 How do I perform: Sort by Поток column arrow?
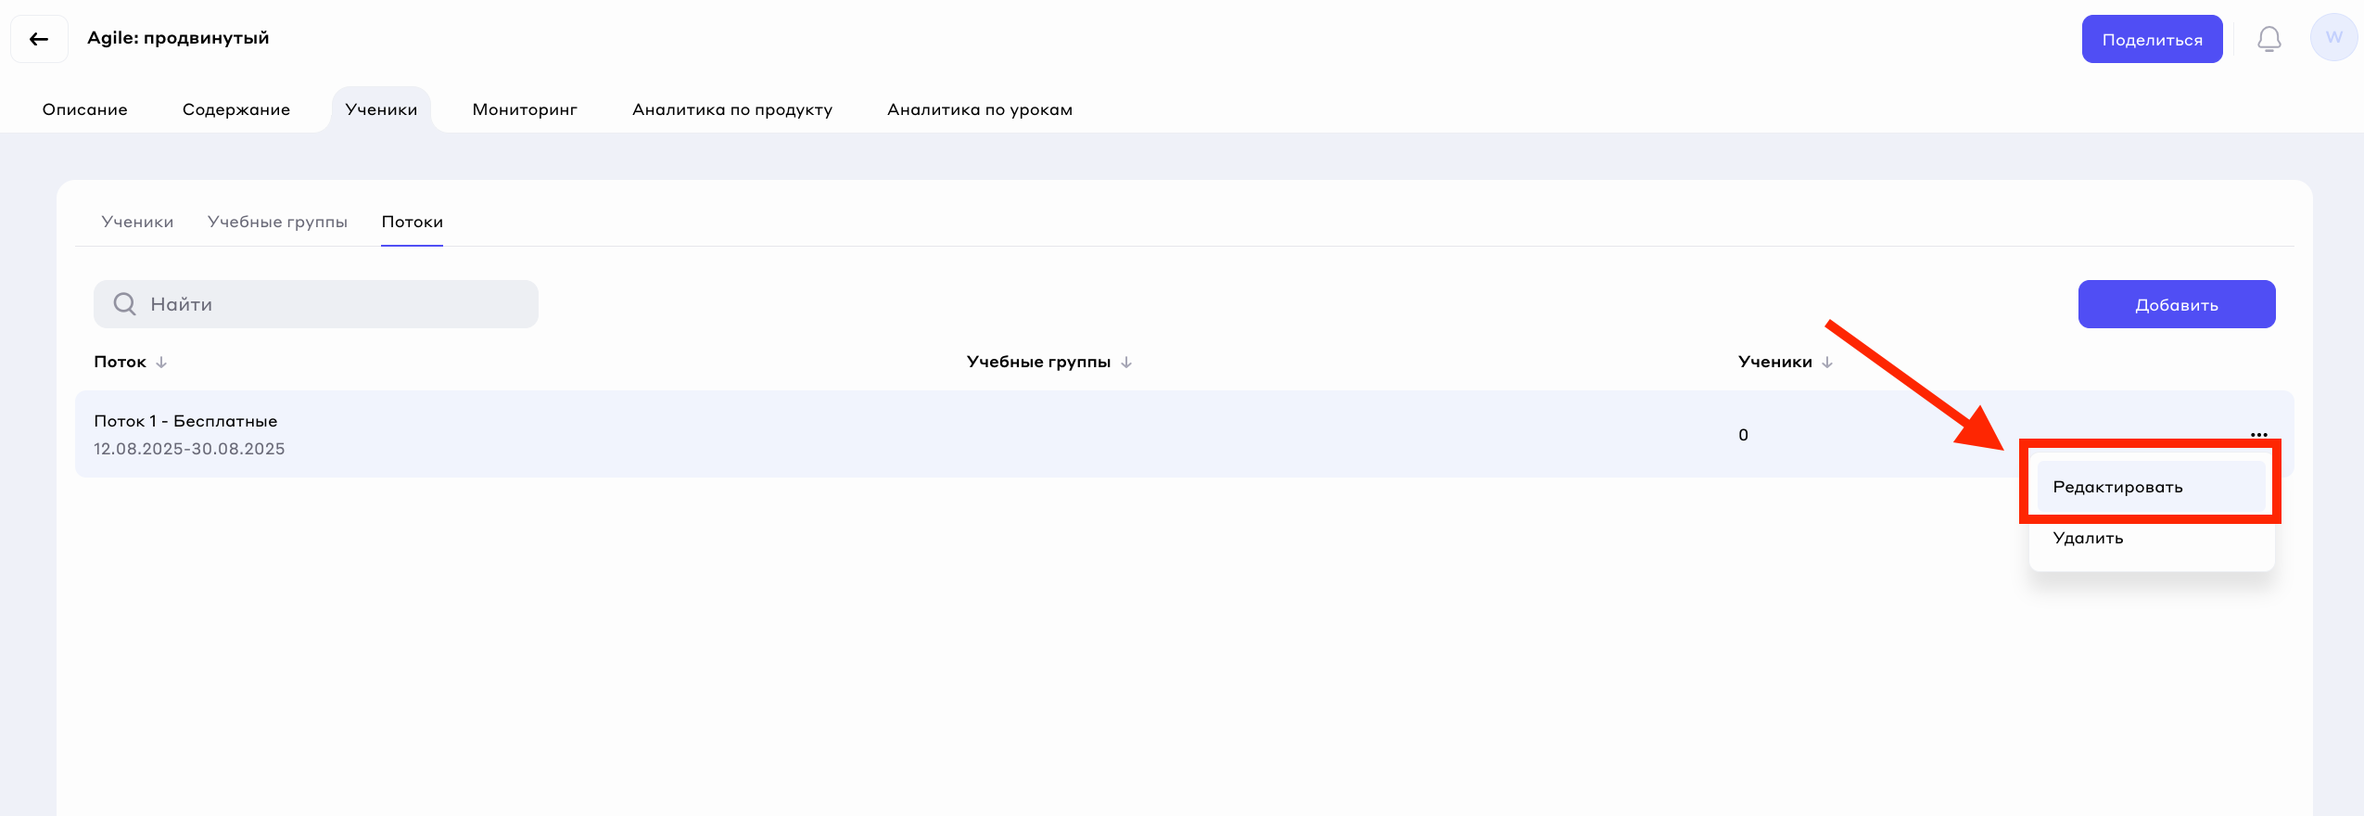(x=161, y=362)
